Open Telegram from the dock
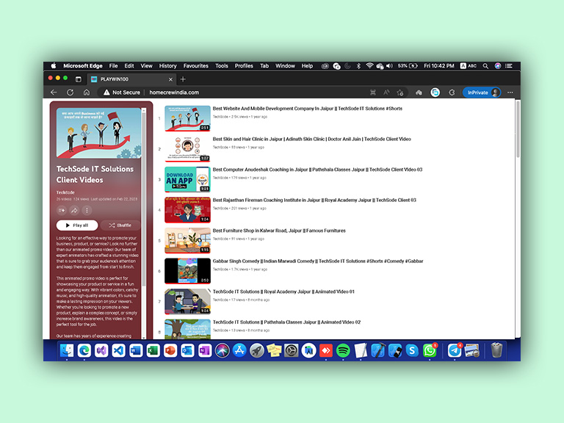 (455, 350)
